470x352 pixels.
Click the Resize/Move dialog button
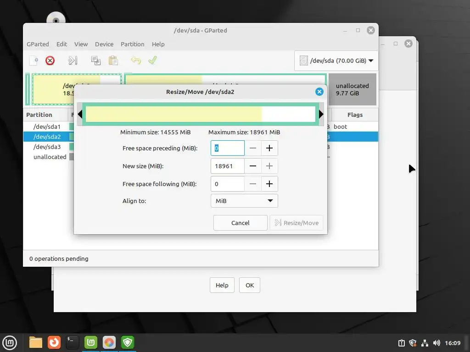297,223
